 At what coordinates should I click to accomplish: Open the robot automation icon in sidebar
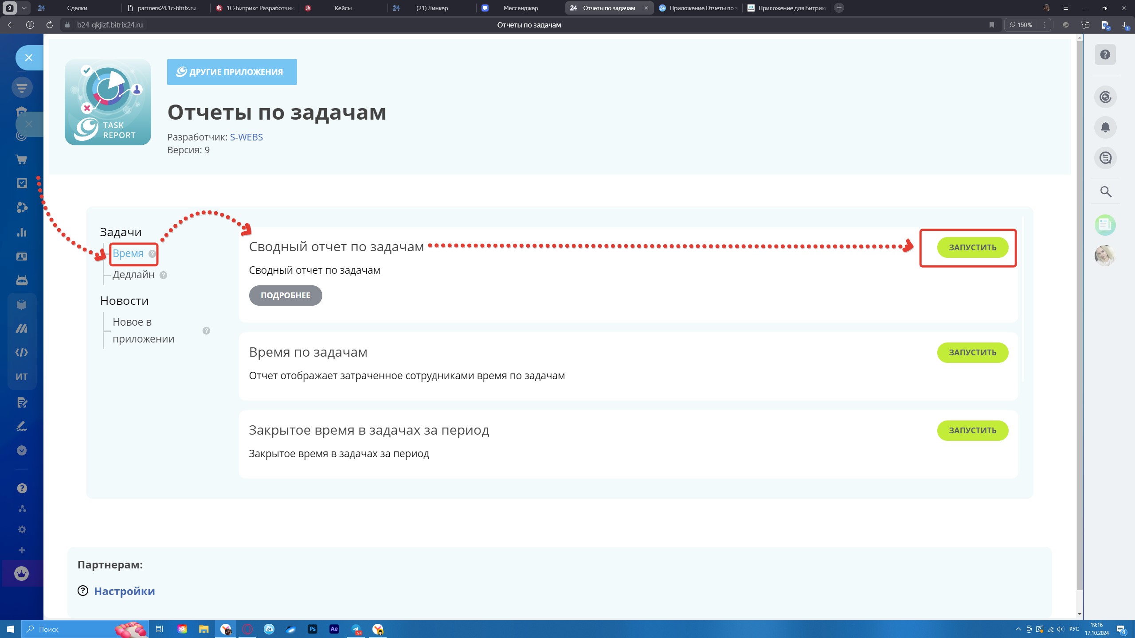(x=21, y=280)
